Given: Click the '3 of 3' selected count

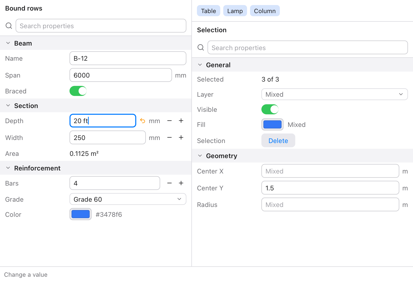Looking at the screenshot, I should pyautogui.click(x=270, y=79).
